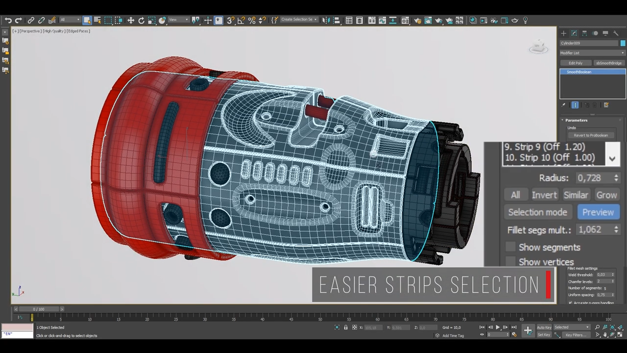Image resolution: width=627 pixels, height=353 pixels.
Task: Open the Utilities wrench panel tab
Action: point(616,33)
